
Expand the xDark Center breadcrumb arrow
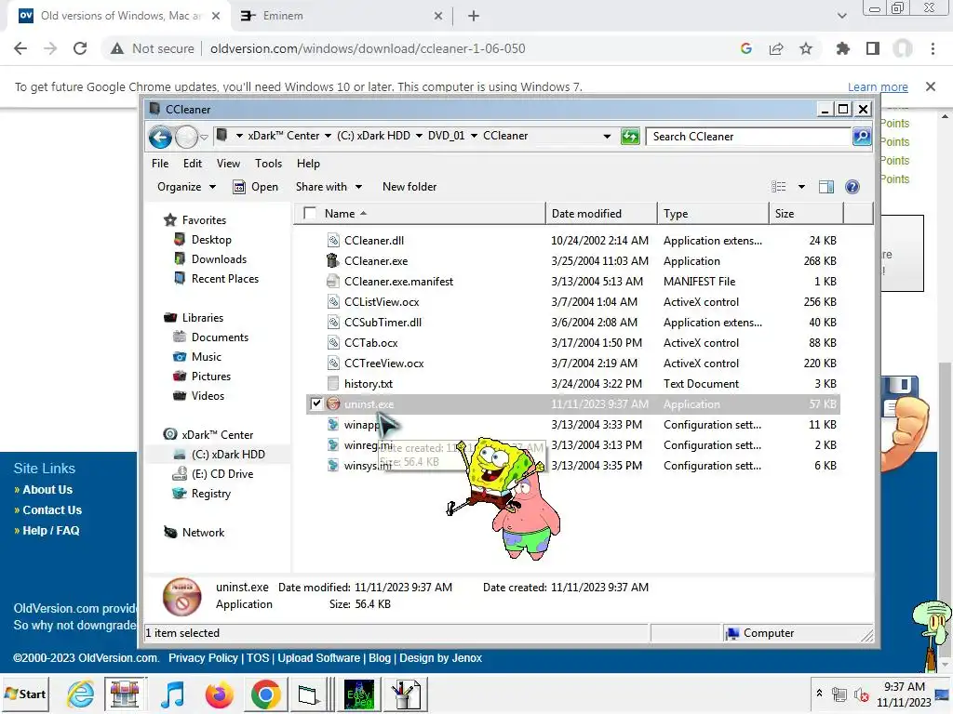click(329, 136)
